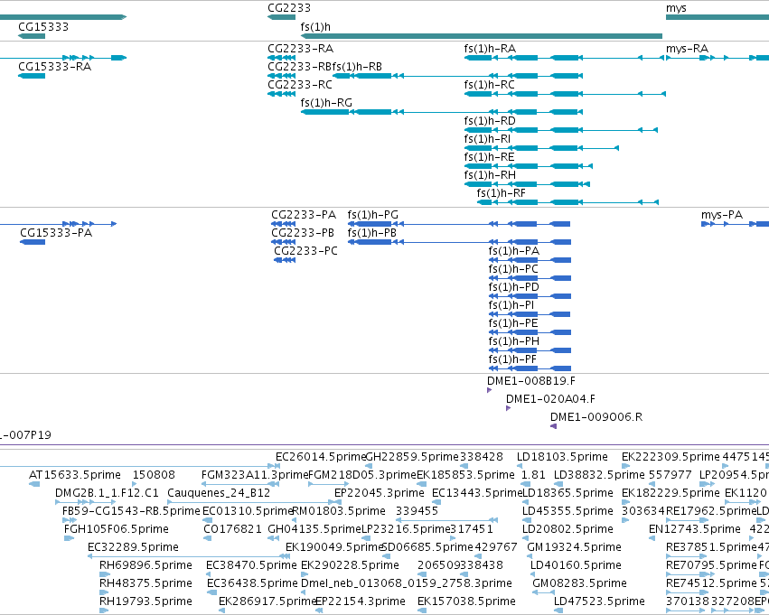Open protein label CG2233-PC
Viewport: 769px width, 615px height.
[305, 251]
